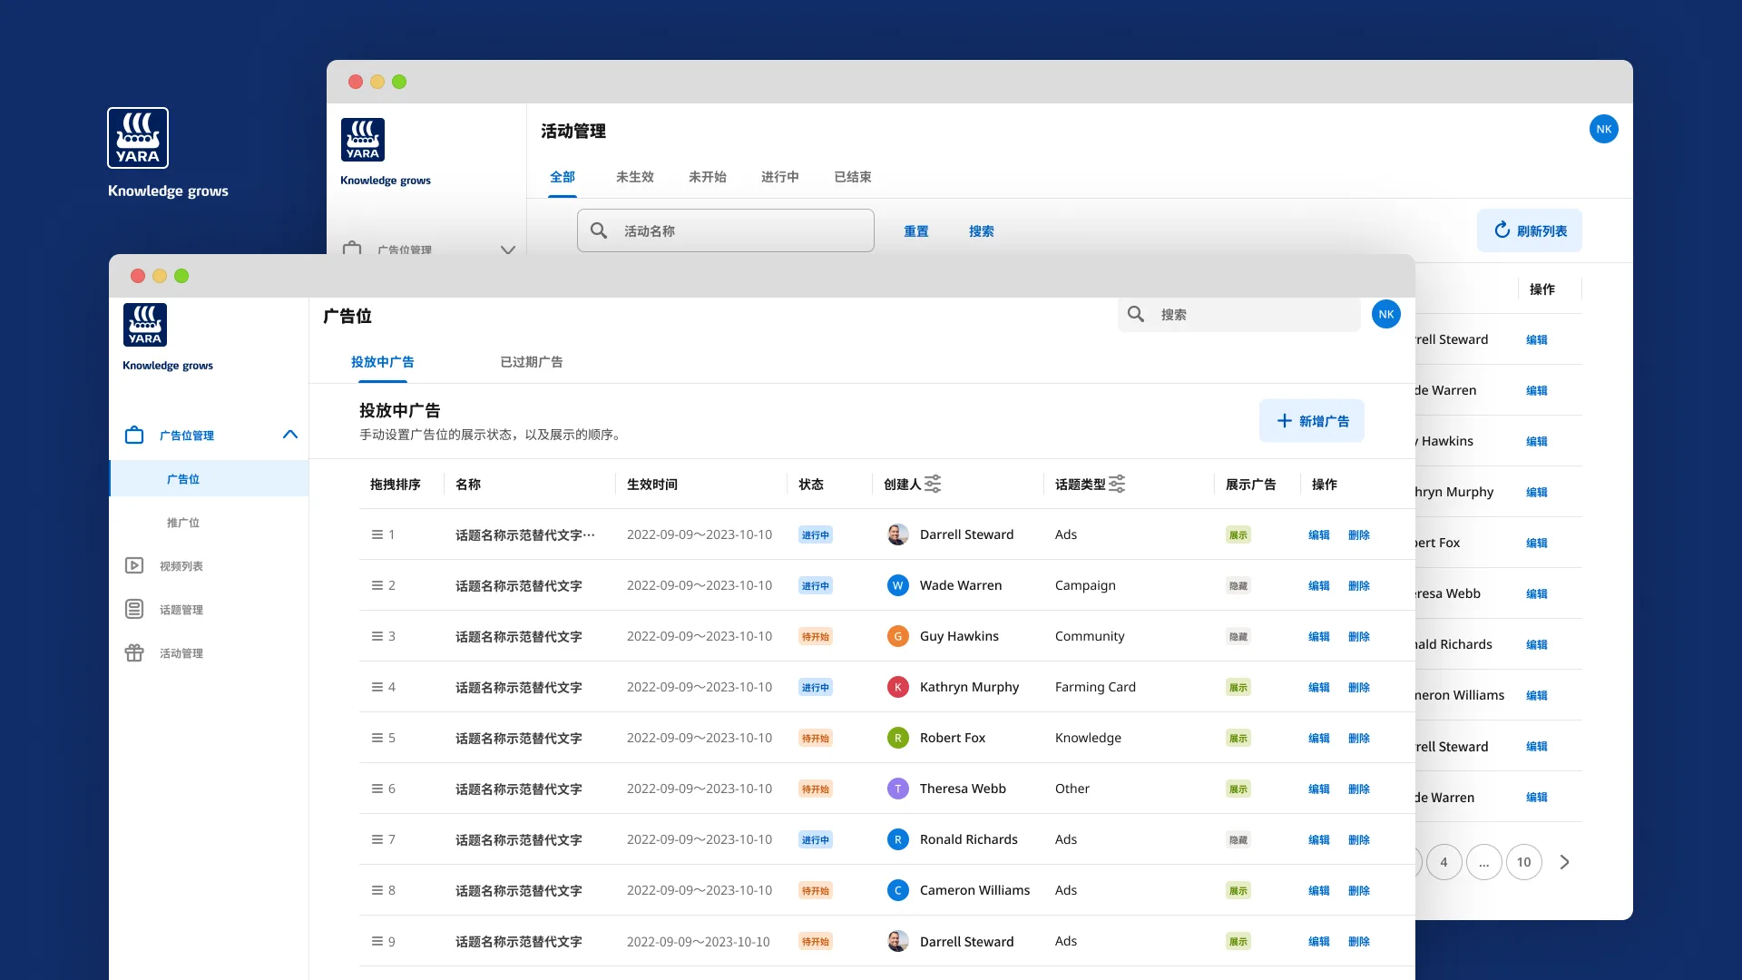Toggle the 隐藏 badge in the Wade Warren row
Viewport: 1742px width, 980px height.
tap(1238, 585)
